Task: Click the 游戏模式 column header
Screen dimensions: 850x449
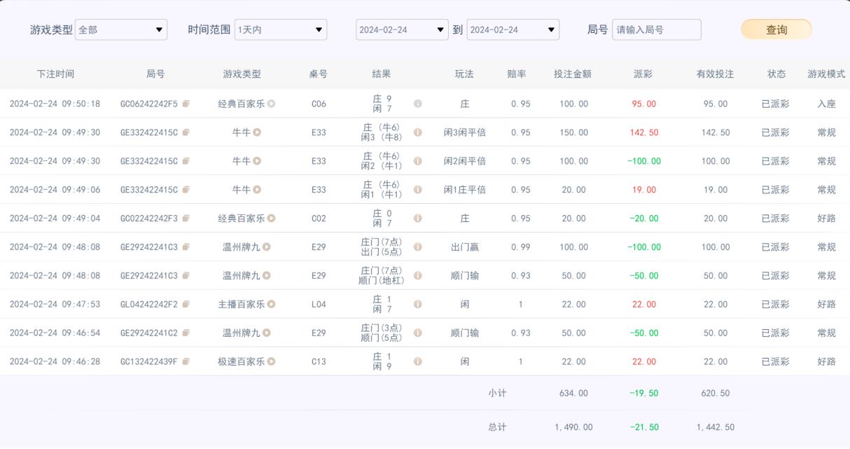Action: coord(826,74)
